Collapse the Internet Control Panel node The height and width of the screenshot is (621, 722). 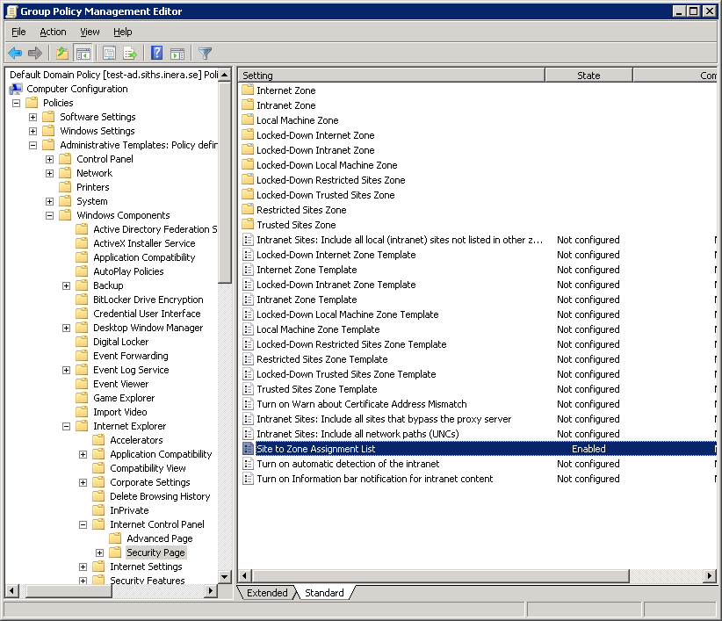point(83,524)
